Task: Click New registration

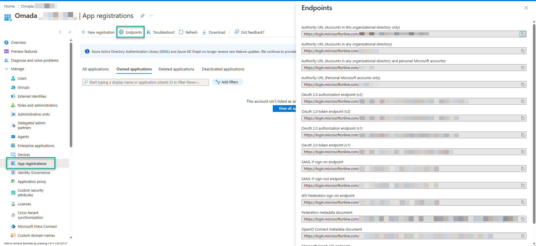Action: click(98, 32)
